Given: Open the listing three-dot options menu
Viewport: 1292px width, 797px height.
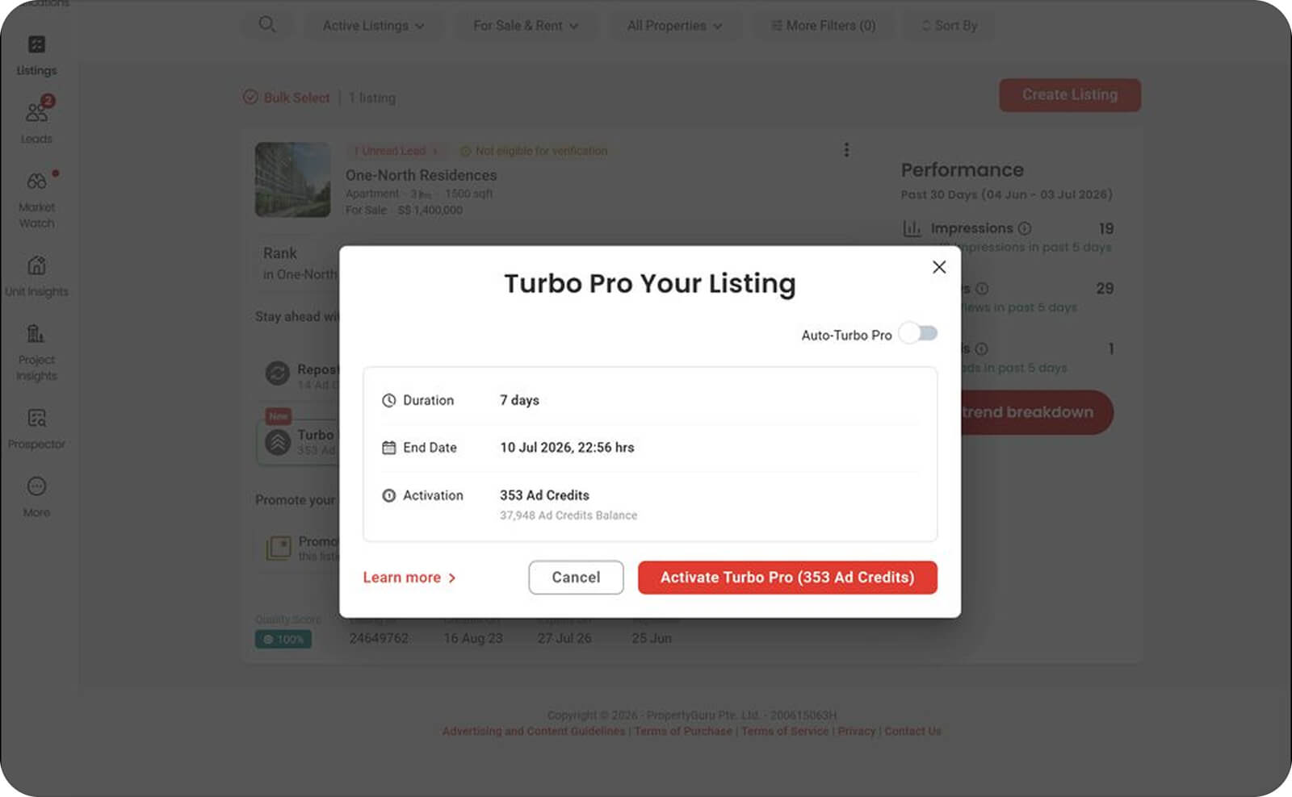Looking at the screenshot, I should click(846, 150).
